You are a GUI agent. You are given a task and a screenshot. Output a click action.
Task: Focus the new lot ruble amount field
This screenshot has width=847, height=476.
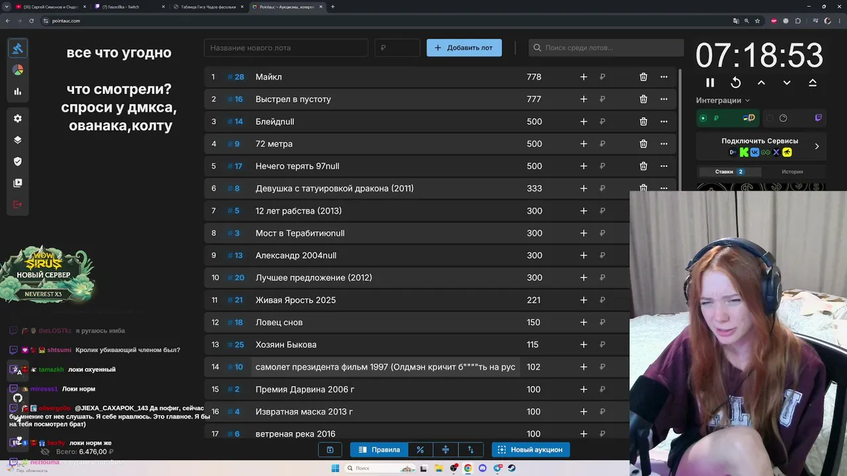pyautogui.click(x=397, y=48)
